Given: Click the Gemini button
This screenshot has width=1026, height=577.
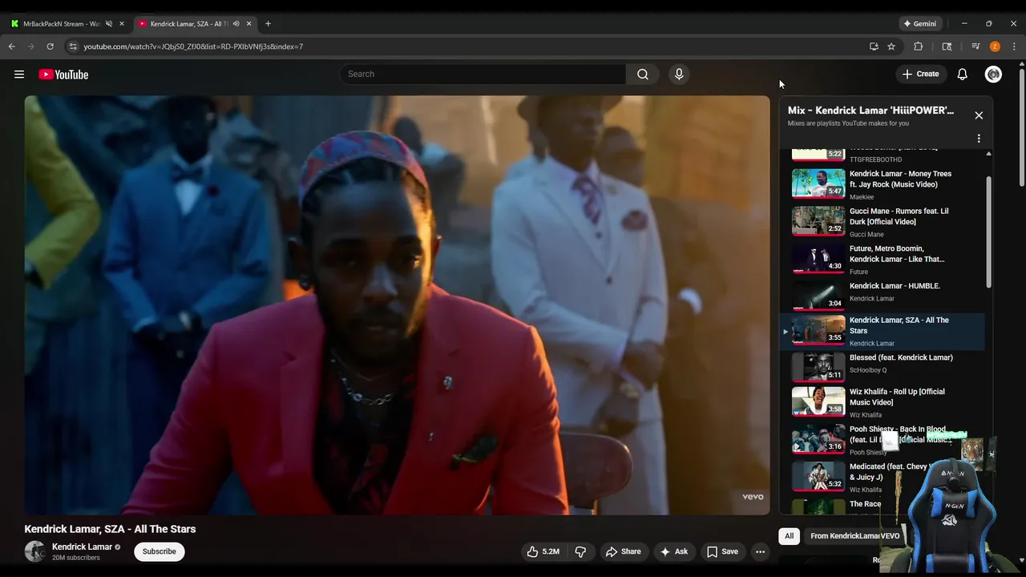Looking at the screenshot, I should (x=919, y=23).
